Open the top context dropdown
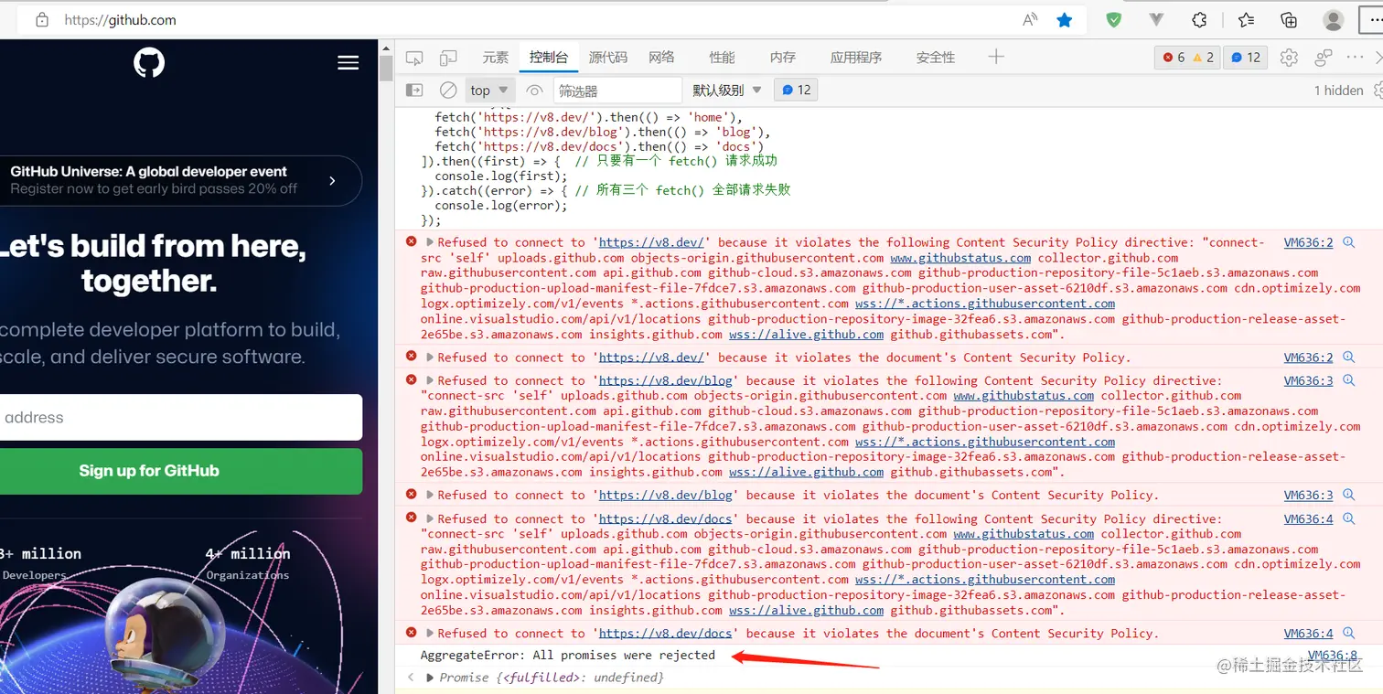 click(489, 91)
